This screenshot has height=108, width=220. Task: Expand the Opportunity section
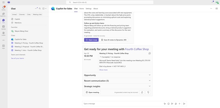(x=117, y=75)
